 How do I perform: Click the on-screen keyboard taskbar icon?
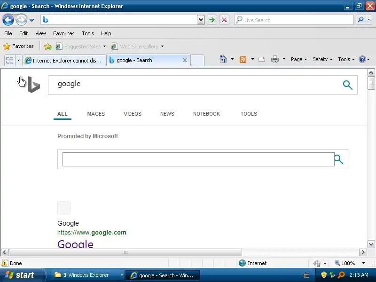(306, 275)
